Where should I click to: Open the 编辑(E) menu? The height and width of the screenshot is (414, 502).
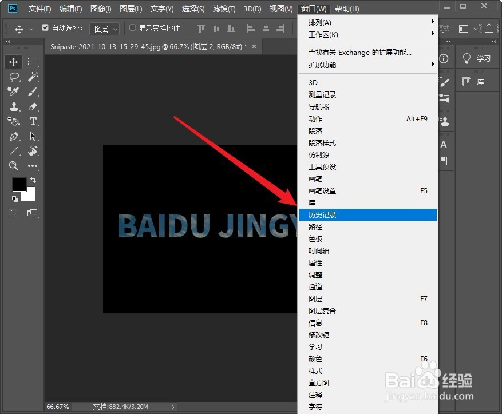click(71, 9)
